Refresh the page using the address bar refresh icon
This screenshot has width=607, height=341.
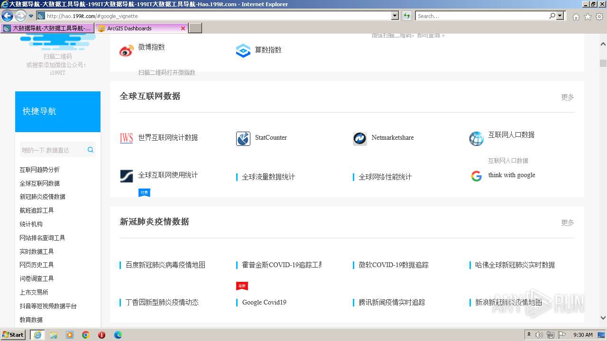[407, 16]
